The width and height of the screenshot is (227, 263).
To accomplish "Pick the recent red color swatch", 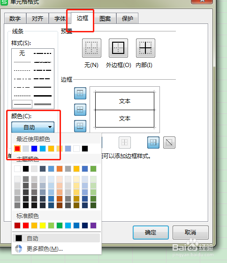I will pos(17,149).
